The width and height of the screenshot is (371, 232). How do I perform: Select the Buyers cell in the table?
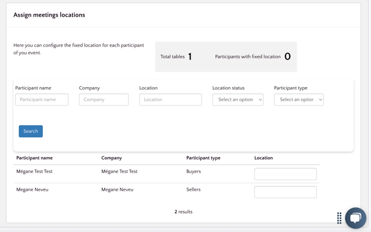coord(194,172)
